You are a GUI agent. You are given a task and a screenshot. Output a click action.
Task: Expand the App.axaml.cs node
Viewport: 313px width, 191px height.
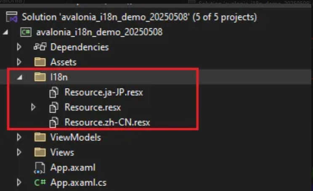(19, 183)
